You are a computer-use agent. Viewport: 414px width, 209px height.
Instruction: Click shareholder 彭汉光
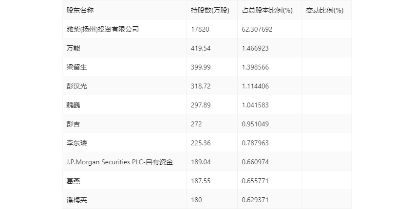[76, 86]
